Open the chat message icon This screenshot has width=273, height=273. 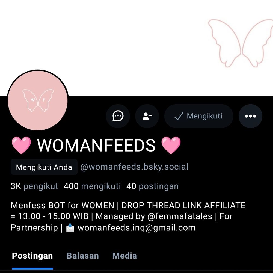[x=118, y=116]
